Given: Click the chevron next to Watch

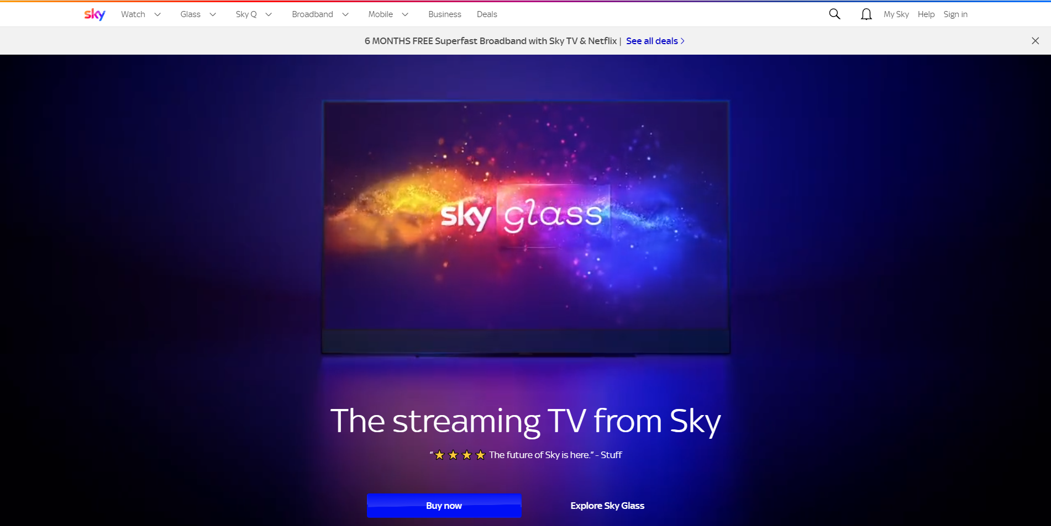Looking at the screenshot, I should [158, 14].
